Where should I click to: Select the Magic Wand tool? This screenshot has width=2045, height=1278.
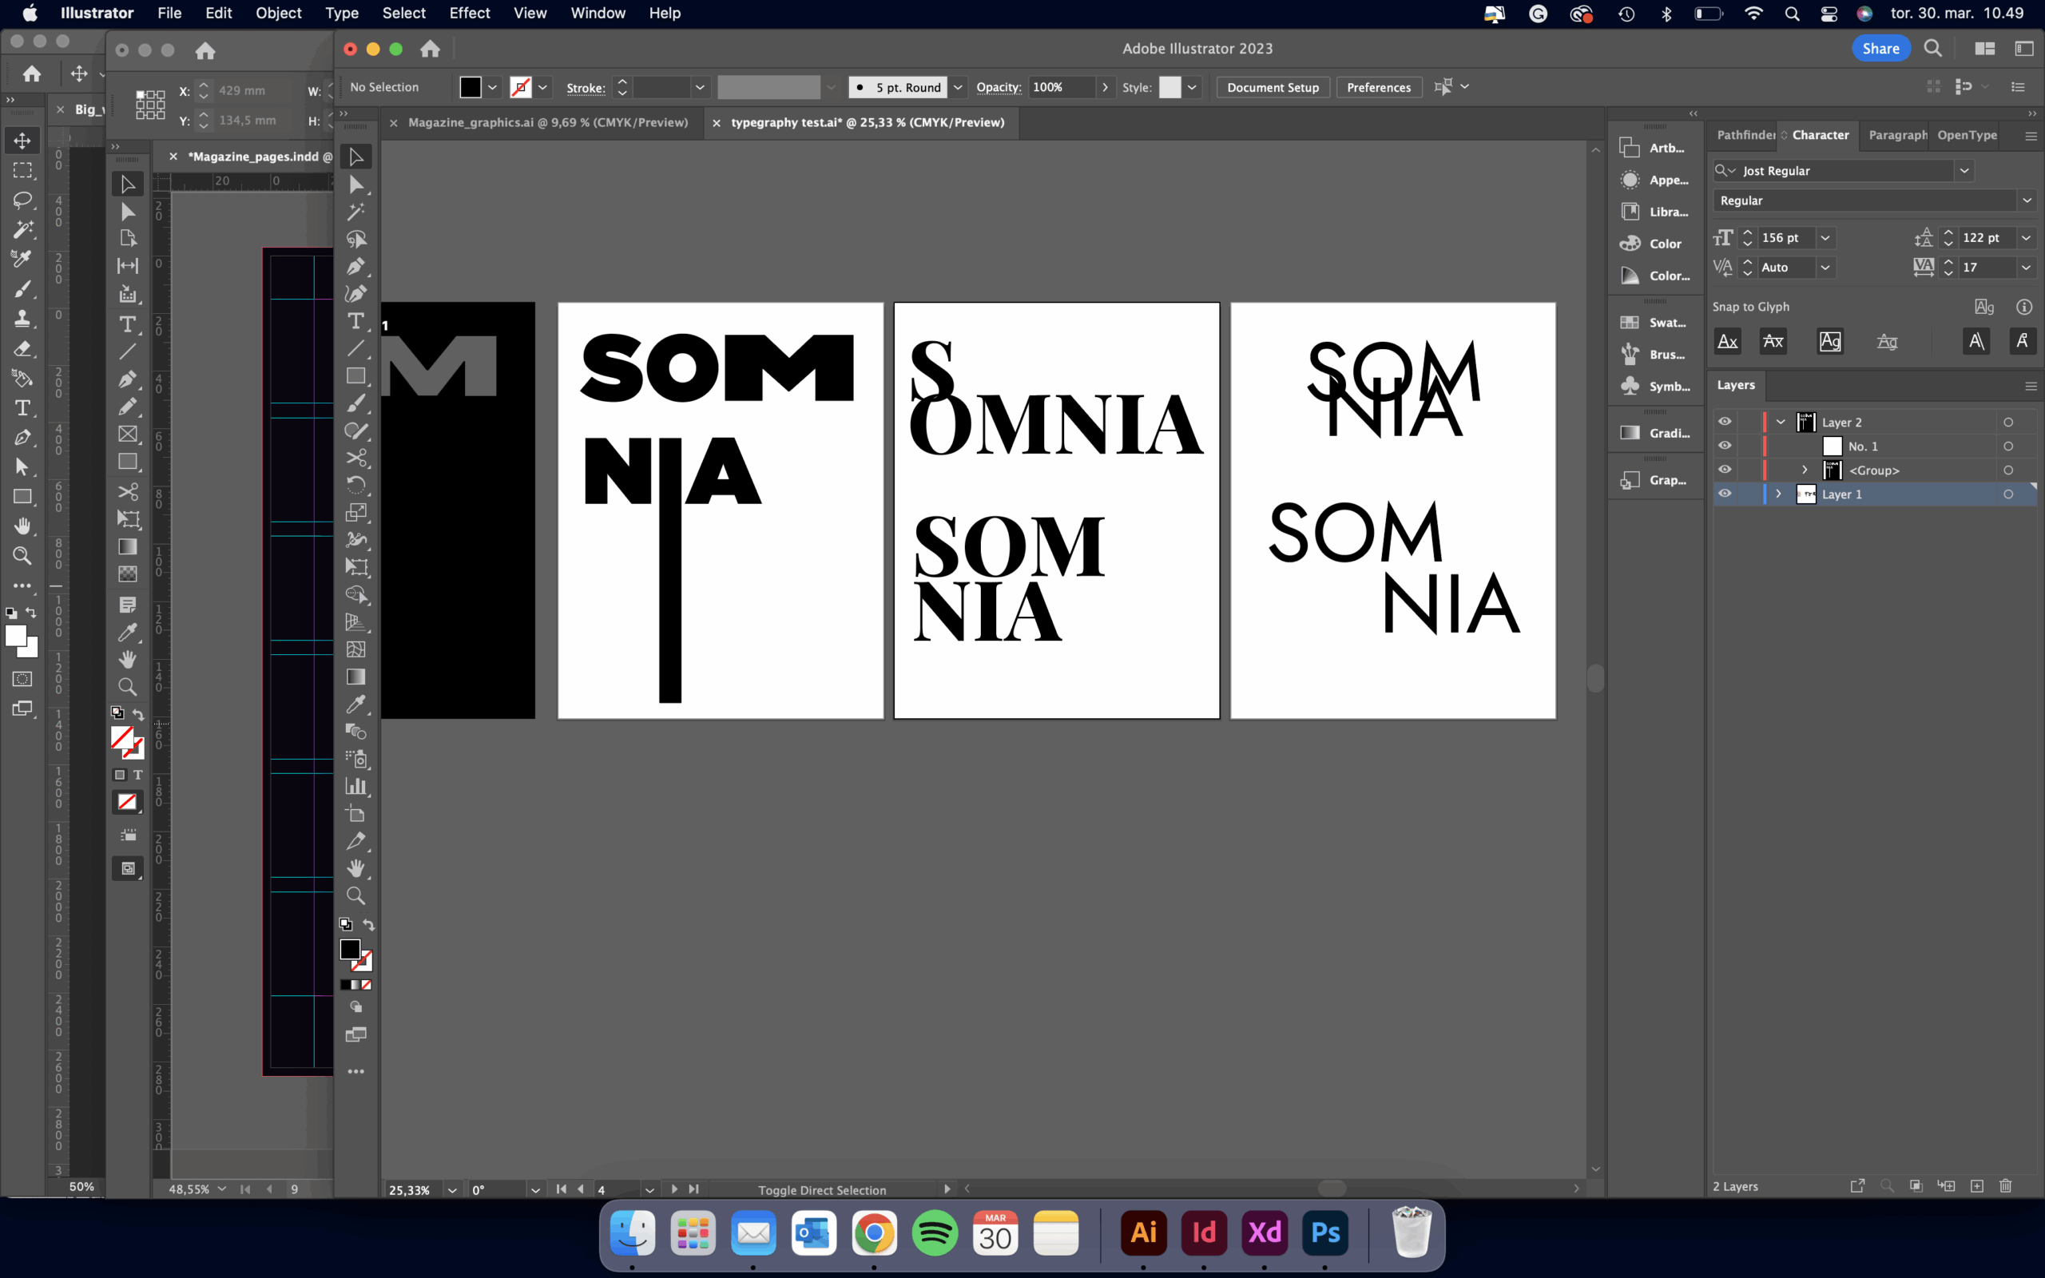(x=355, y=212)
